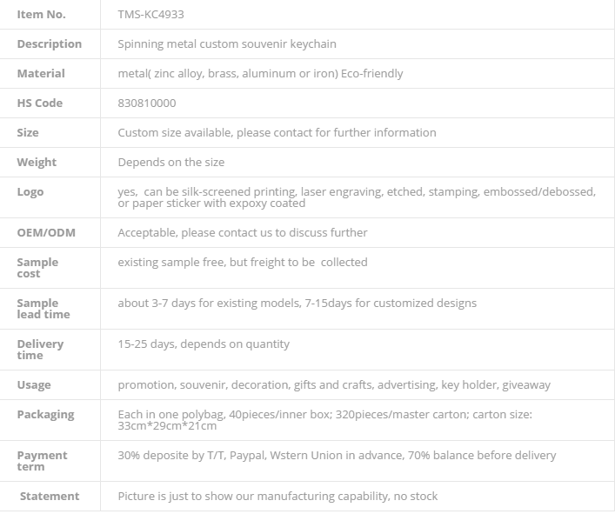Click the 'existing sample free' text
The height and width of the screenshot is (514, 615).
pyautogui.click(x=243, y=262)
